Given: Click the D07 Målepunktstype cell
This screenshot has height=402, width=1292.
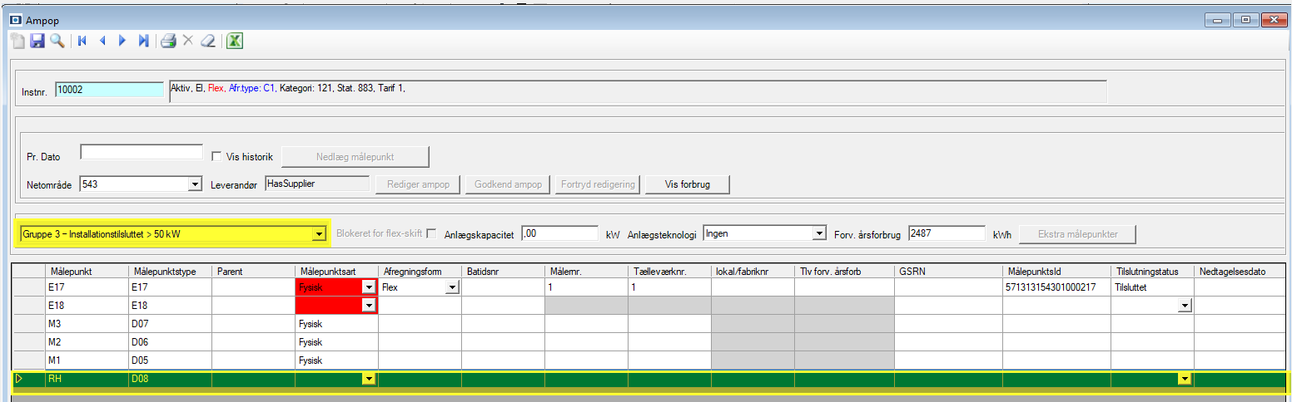Looking at the screenshot, I should pyautogui.click(x=170, y=323).
